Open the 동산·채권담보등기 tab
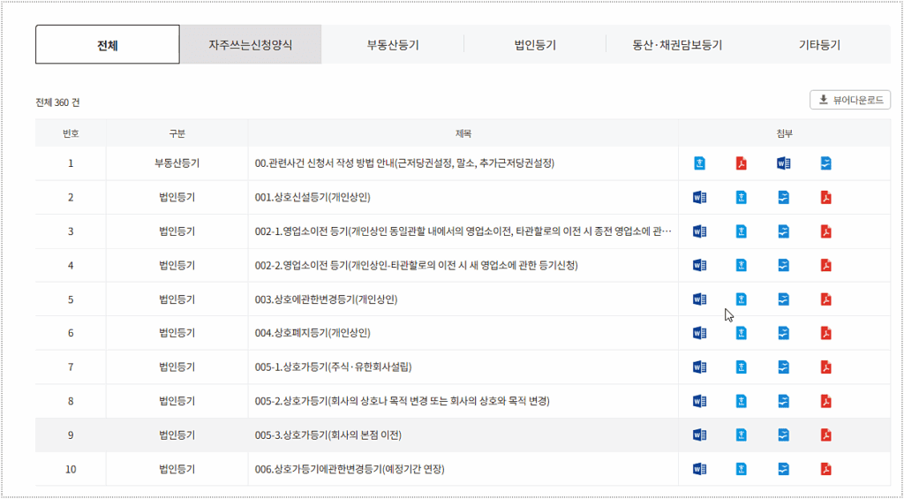This screenshot has width=904, height=499. pyautogui.click(x=677, y=44)
